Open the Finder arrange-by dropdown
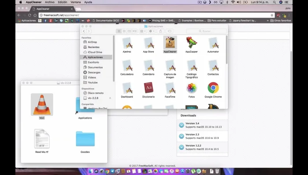This screenshot has height=175, width=308. click(143, 31)
